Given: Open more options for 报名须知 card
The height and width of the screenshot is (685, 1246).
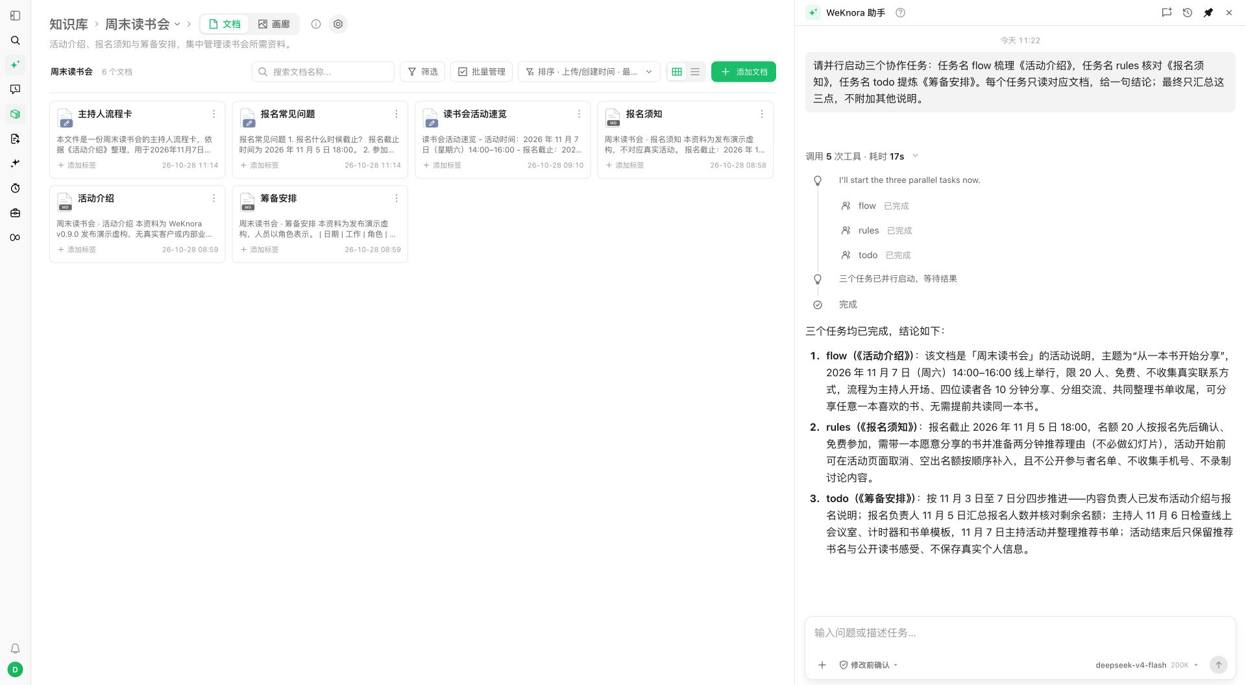Looking at the screenshot, I should 761,114.
